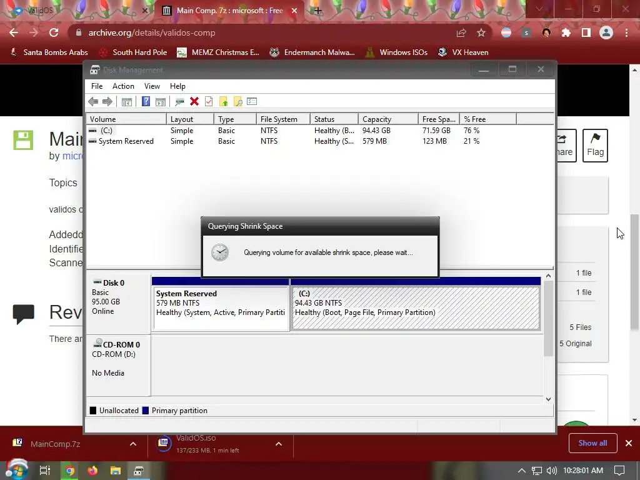Open Task View on the taskbar
Screen dimensions: 640x480
point(45,471)
